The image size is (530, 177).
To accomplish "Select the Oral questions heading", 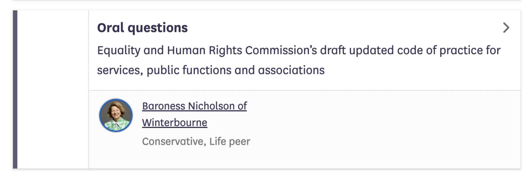I will pos(143,27).
